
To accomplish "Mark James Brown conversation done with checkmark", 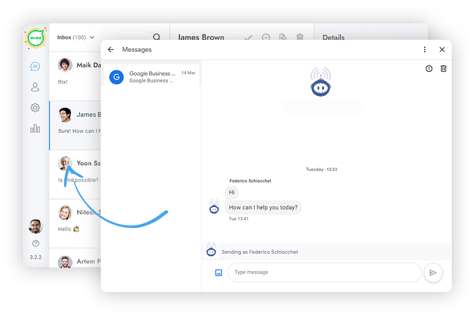I will click(x=248, y=37).
